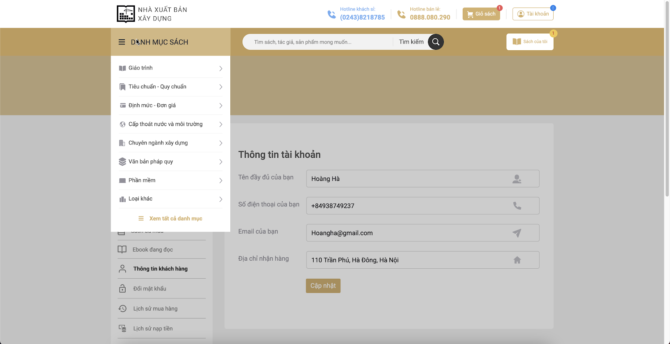Click the home icon in the address field
The width and height of the screenshot is (670, 344).
(x=517, y=260)
